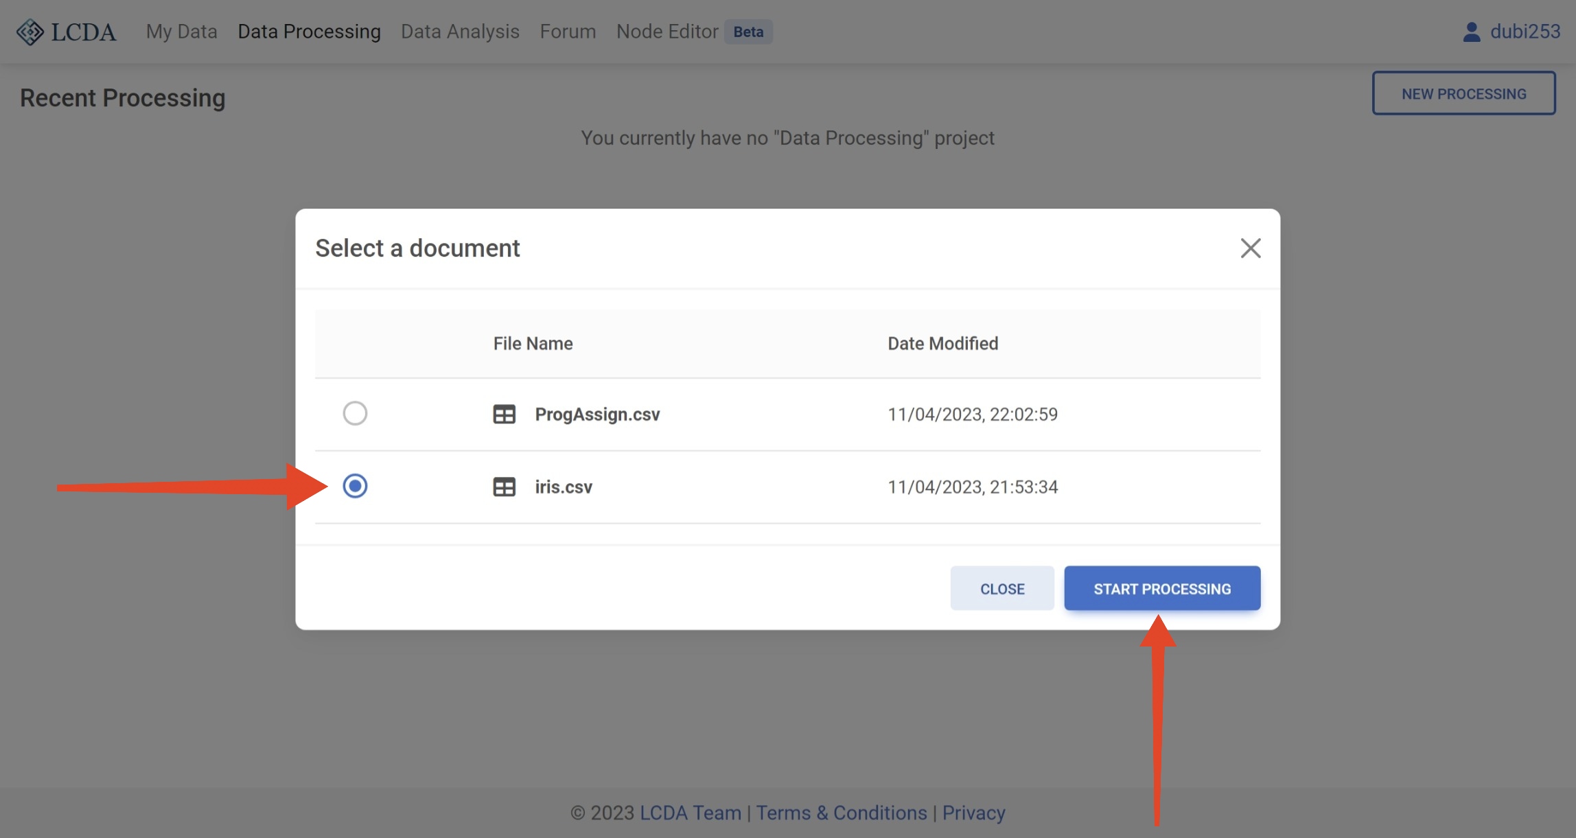The image size is (1576, 838).
Task: Click the user profile avatar icon
Action: tap(1471, 32)
